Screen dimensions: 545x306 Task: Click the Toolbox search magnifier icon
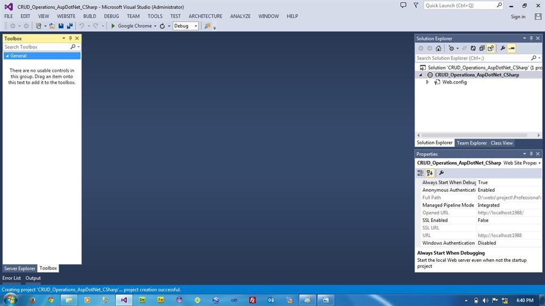[72, 47]
